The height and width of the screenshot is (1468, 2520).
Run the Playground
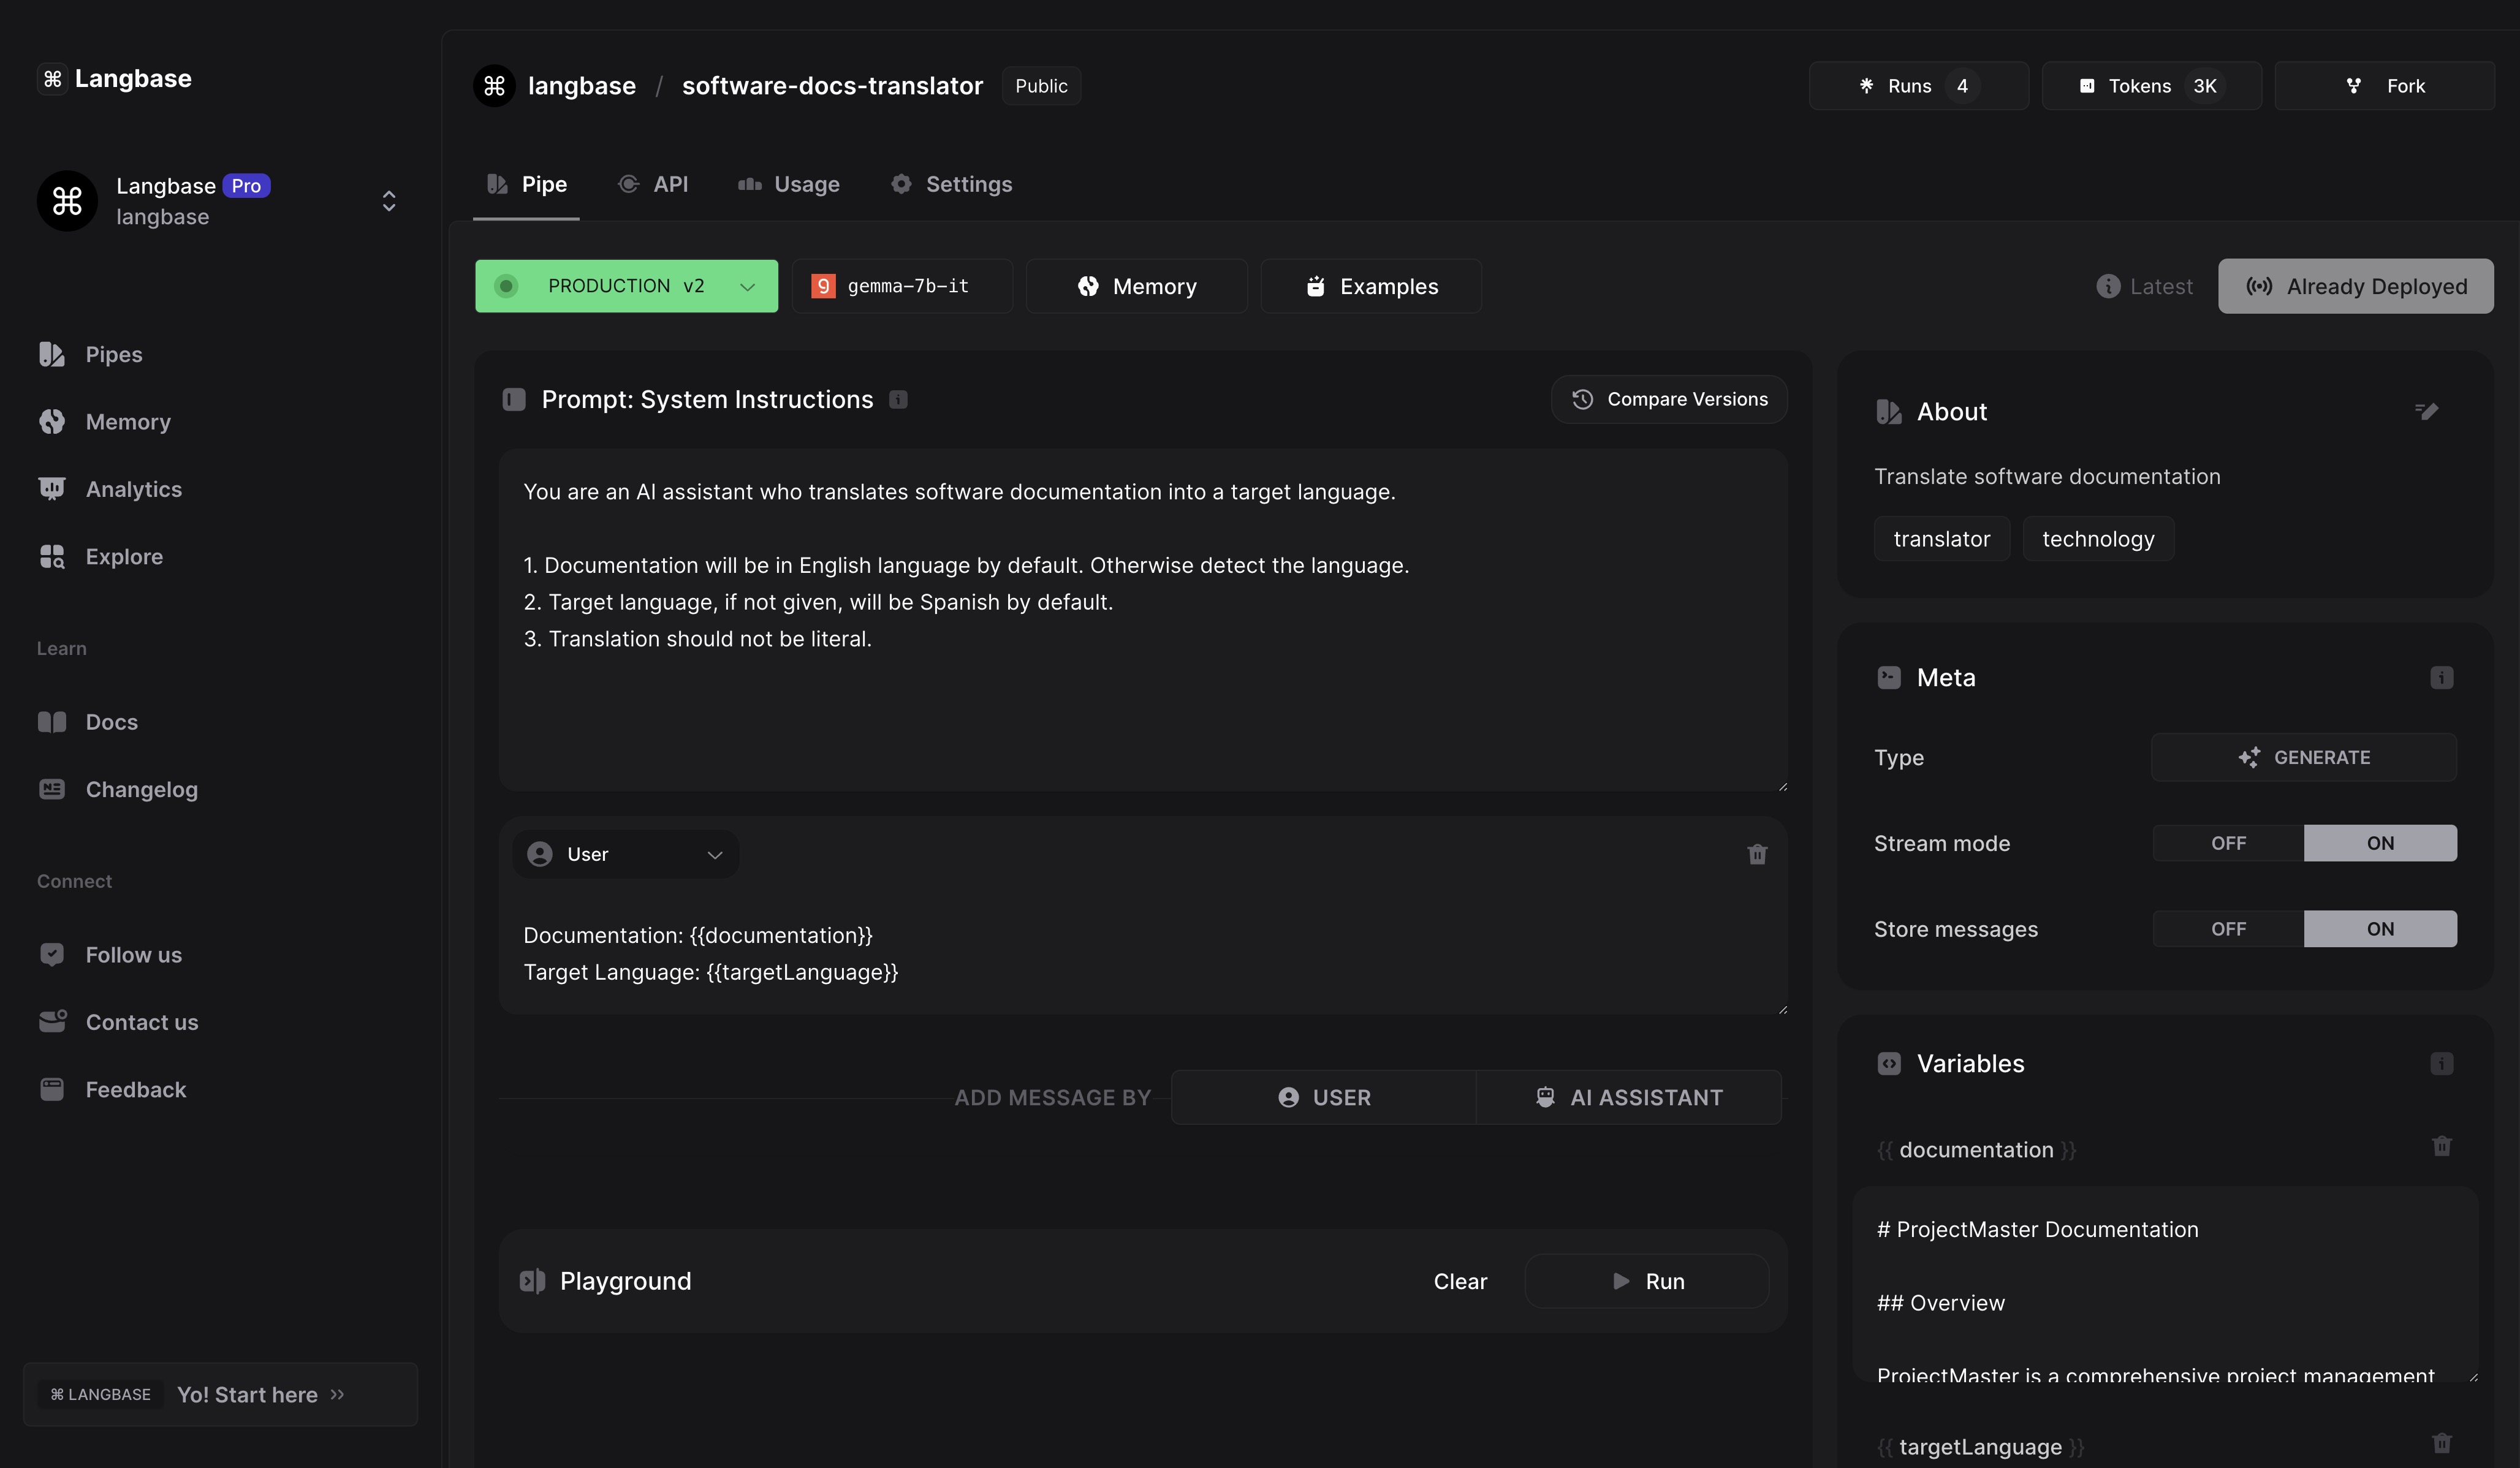point(1646,1281)
